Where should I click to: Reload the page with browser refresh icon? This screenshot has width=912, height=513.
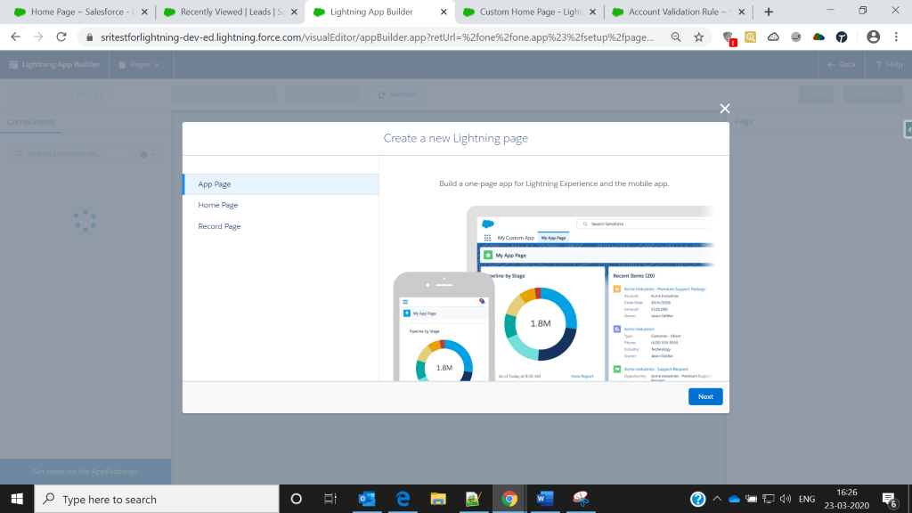61,37
